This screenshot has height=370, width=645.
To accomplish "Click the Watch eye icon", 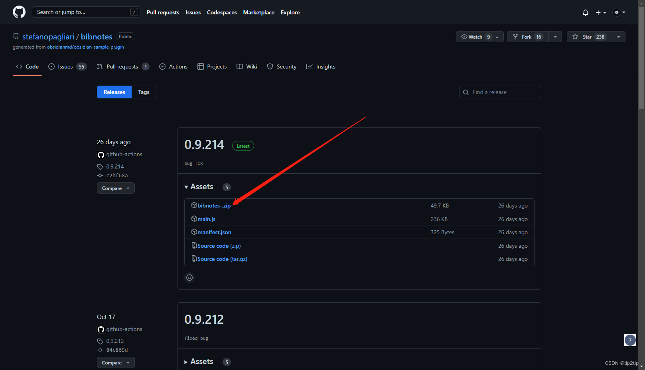I will [464, 37].
